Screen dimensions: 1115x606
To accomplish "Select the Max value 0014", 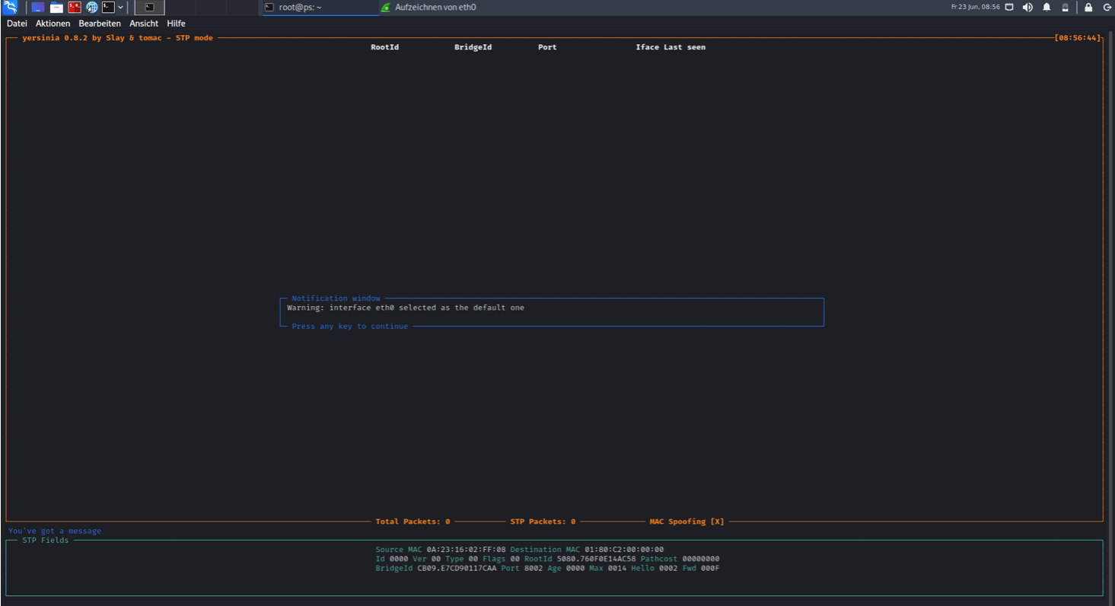I will pyautogui.click(x=617, y=568).
